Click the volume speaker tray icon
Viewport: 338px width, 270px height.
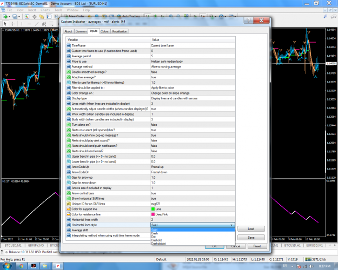pyautogui.click(x=312, y=266)
